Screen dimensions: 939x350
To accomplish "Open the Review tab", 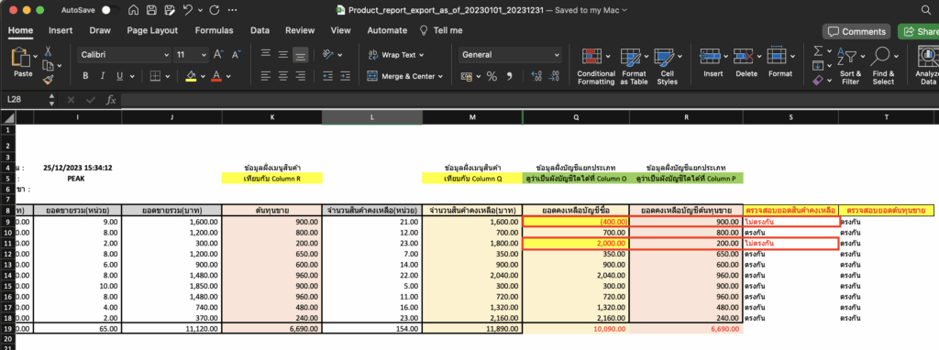I will tap(300, 30).
